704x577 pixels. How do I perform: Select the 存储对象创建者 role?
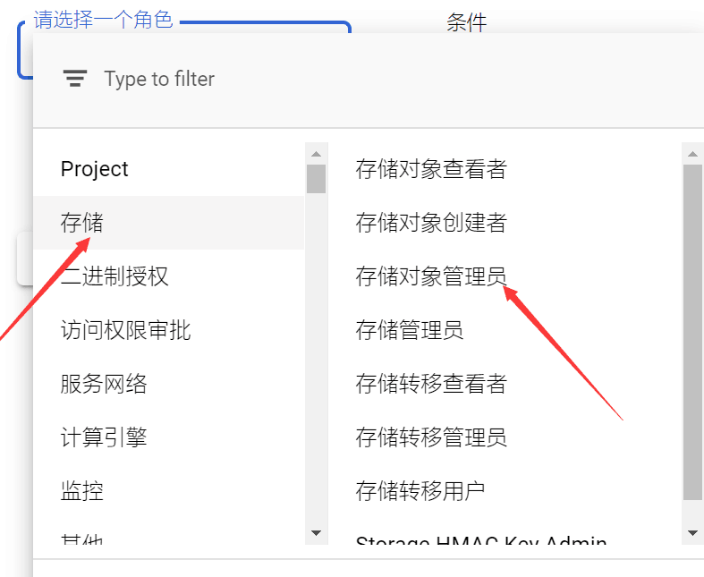tap(431, 223)
